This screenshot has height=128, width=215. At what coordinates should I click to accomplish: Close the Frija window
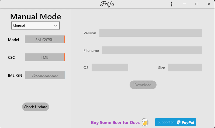[x=209, y=4]
